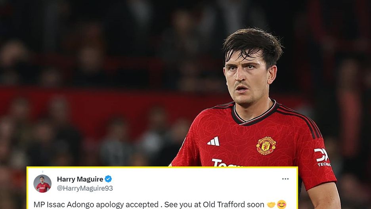371x209 pixels.
Task: Click the smiling blushing face emoji
Action: [281, 205]
